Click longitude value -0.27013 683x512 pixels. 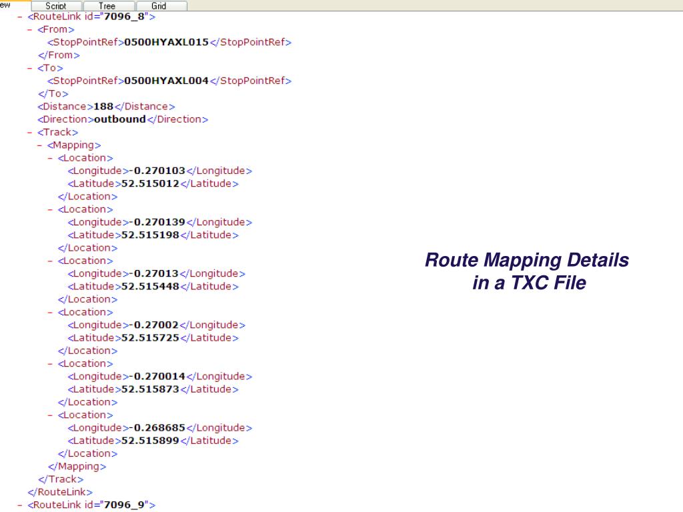(154, 273)
